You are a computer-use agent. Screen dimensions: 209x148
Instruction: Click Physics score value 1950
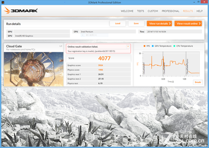click(101, 70)
